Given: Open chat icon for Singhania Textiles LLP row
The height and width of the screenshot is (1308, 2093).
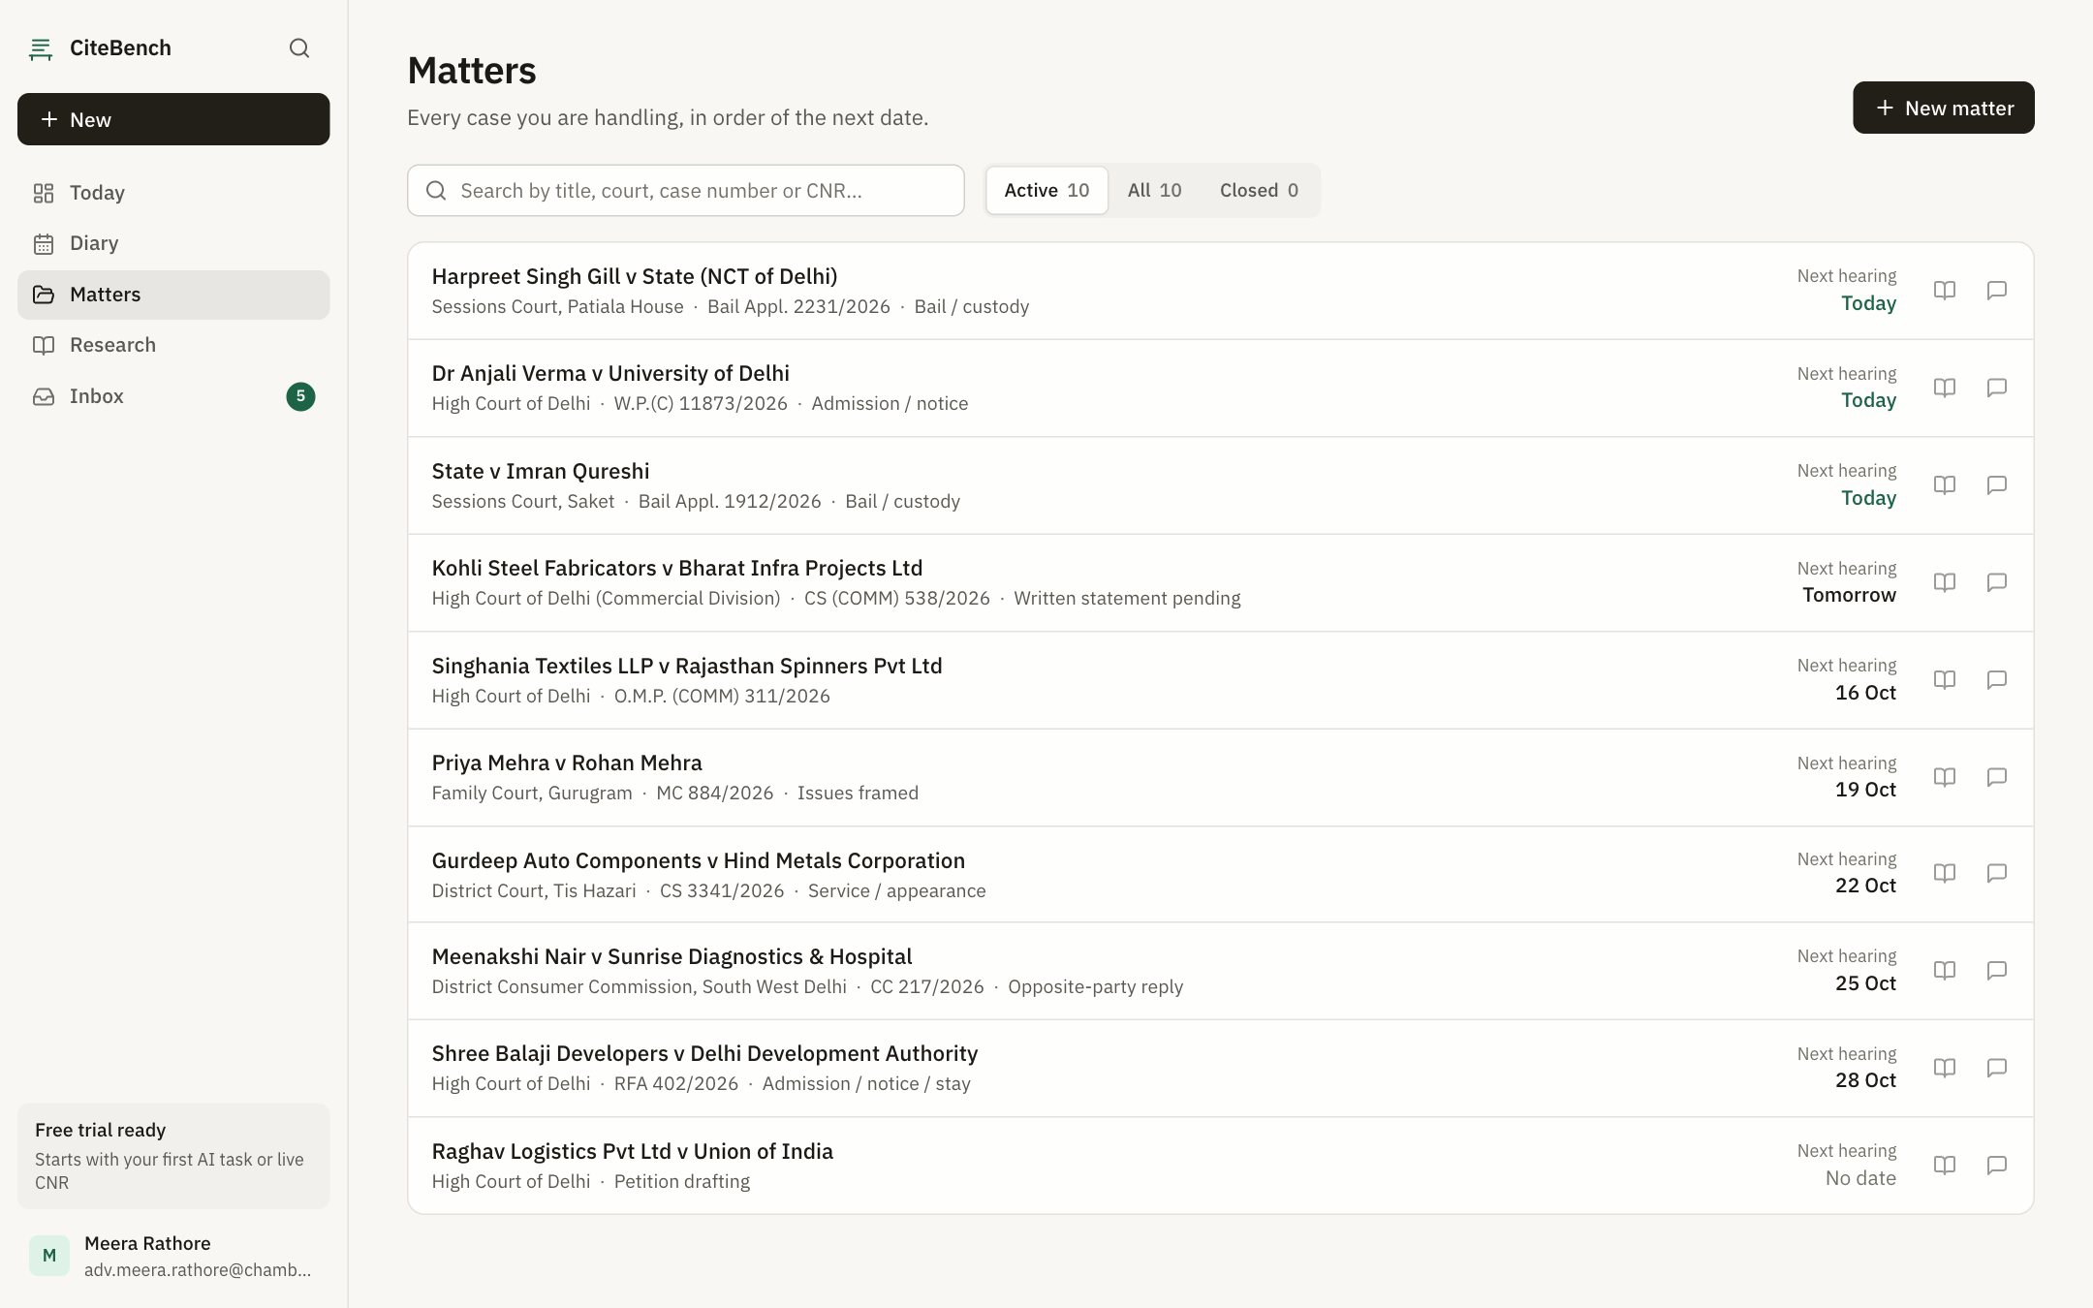Looking at the screenshot, I should pyautogui.click(x=1996, y=680).
